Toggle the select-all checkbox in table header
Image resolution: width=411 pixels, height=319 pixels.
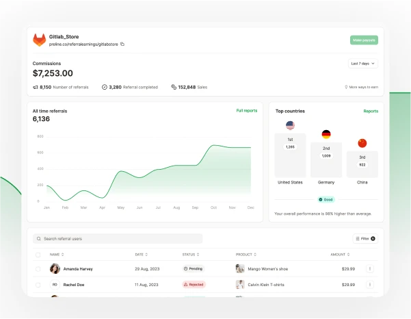pos(38,255)
